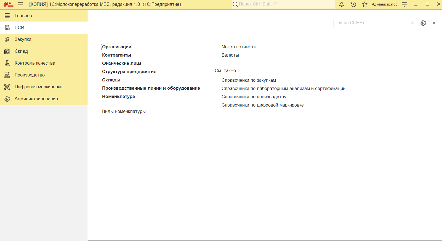The width and height of the screenshot is (442, 241).
Task: Open Организации catalog
Action: (117, 47)
